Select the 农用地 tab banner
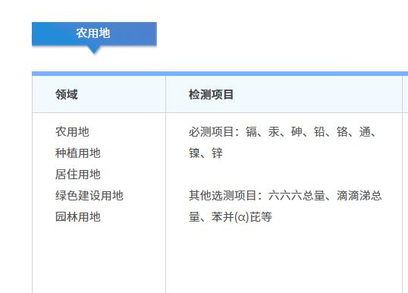Image resolution: width=408 pixels, height=293 pixels. [94, 34]
